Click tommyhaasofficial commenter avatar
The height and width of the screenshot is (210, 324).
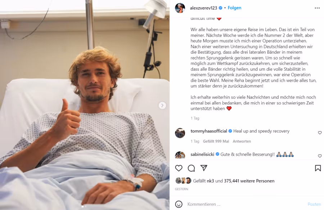tap(180, 133)
